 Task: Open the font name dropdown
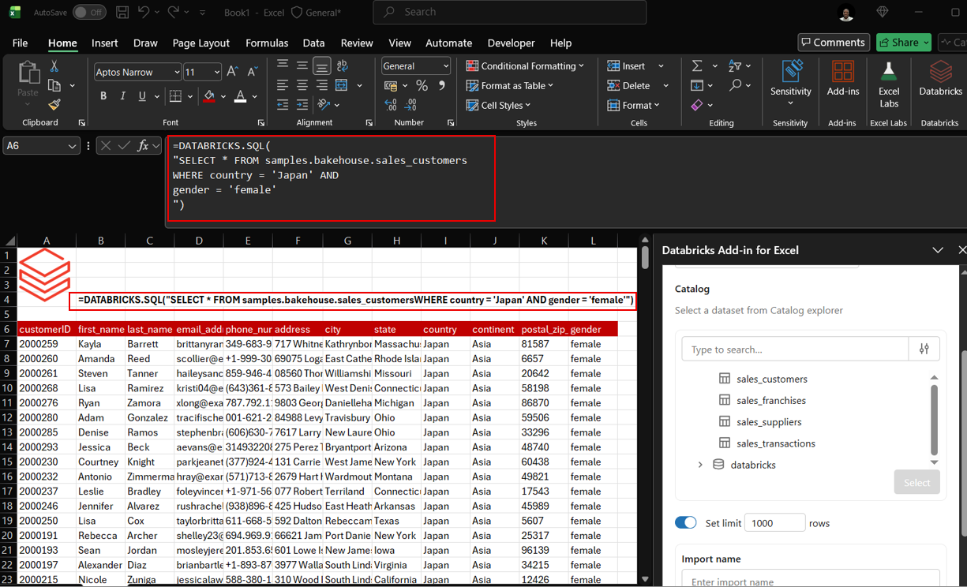tap(177, 72)
